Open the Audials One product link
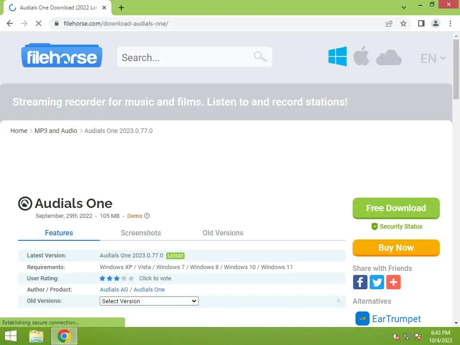Viewport: 460px width, 345px height. (x=149, y=290)
